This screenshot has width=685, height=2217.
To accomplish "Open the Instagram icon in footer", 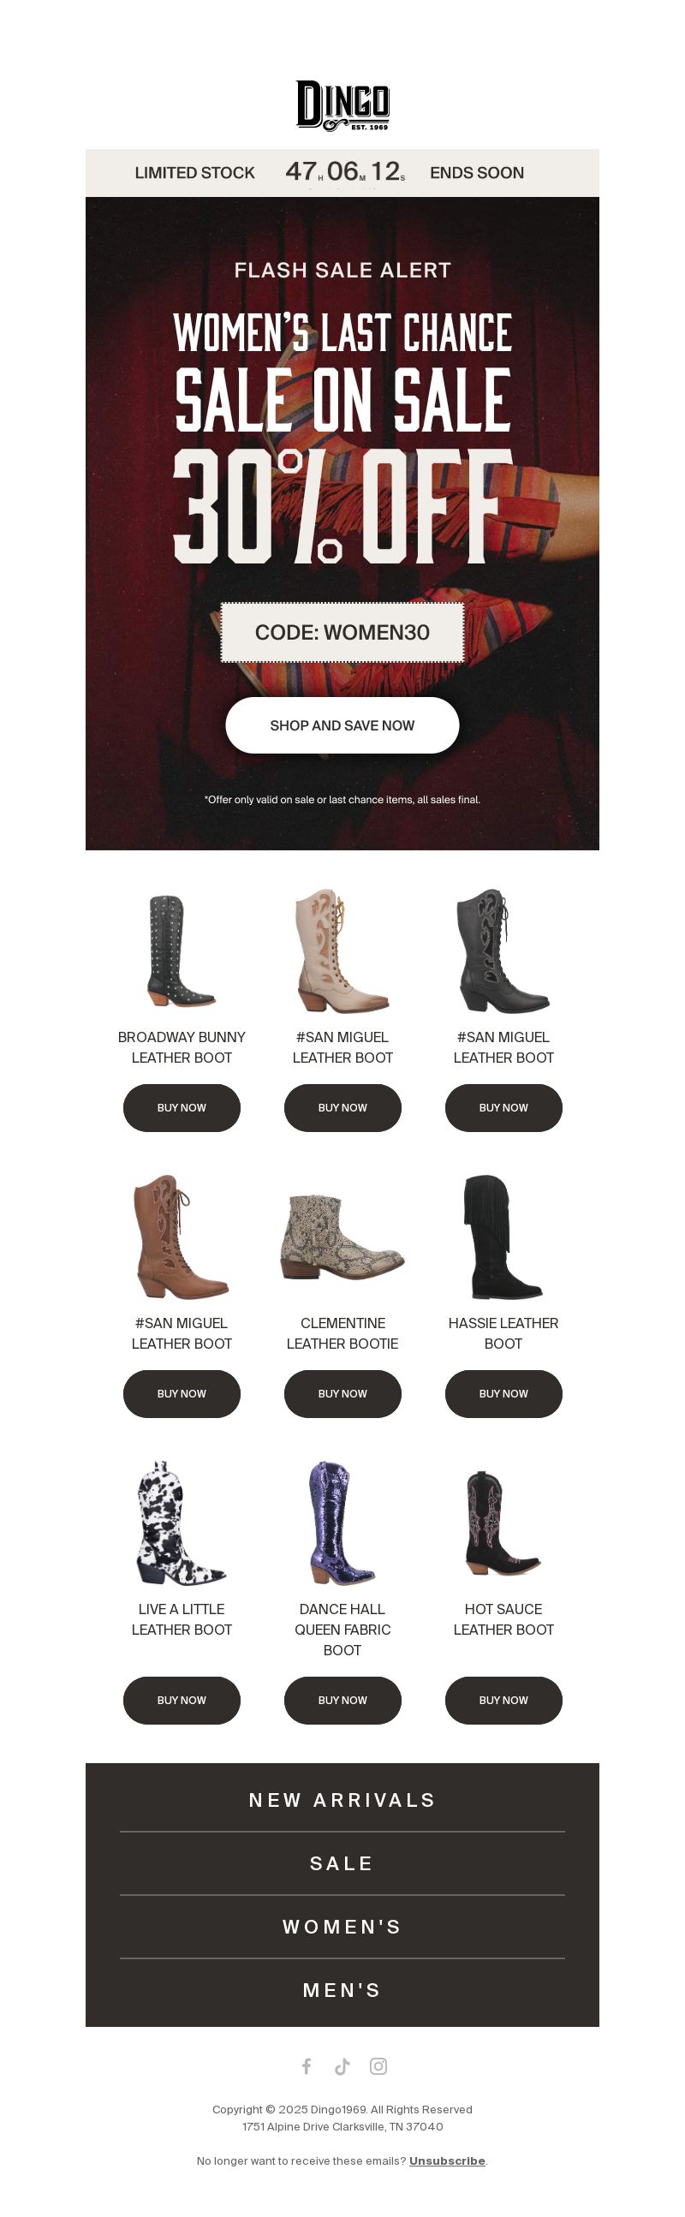I will (x=378, y=2065).
